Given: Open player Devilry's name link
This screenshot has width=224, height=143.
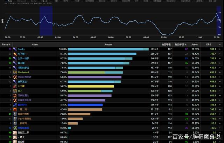Looking at the screenshot, I should (21, 49).
